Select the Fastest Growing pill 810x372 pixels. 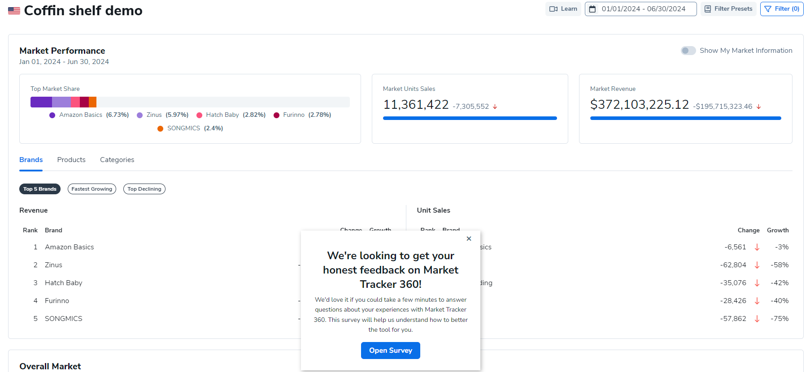click(92, 189)
